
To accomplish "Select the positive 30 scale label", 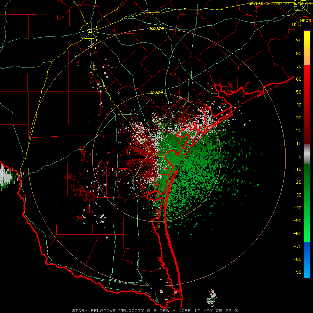I will 299,118.
